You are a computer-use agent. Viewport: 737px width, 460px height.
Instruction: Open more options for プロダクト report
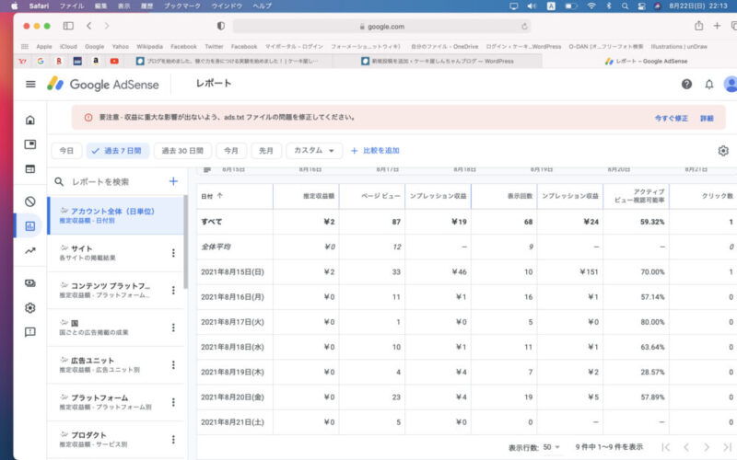pos(173,440)
